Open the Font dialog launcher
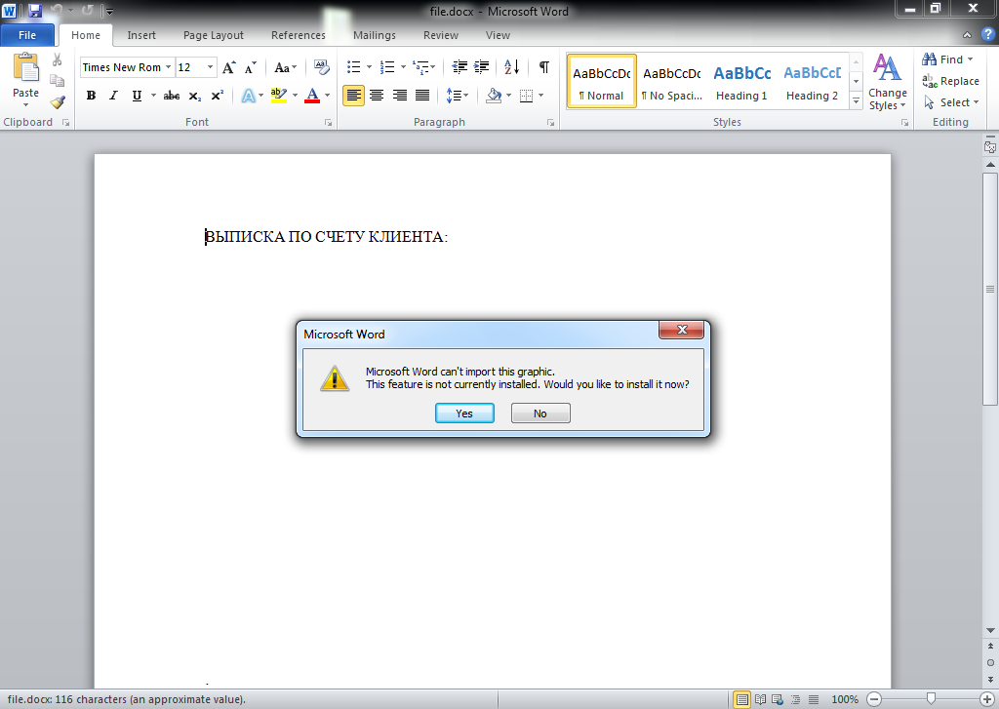This screenshot has width=999, height=709. click(328, 122)
